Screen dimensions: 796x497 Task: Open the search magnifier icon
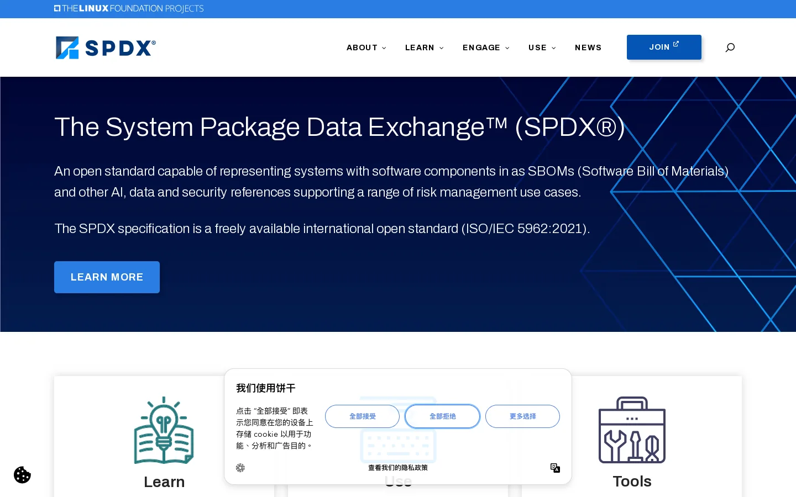tap(730, 47)
